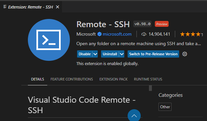Close the Extension: Remote - SSH tab
This screenshot has height=121, width=207.
click(57, 7)
